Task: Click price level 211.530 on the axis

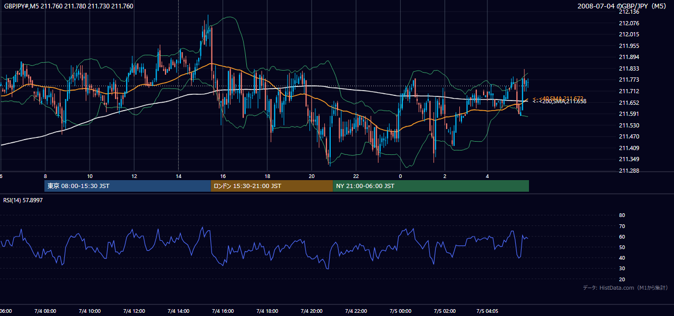Action: (629, 125)
